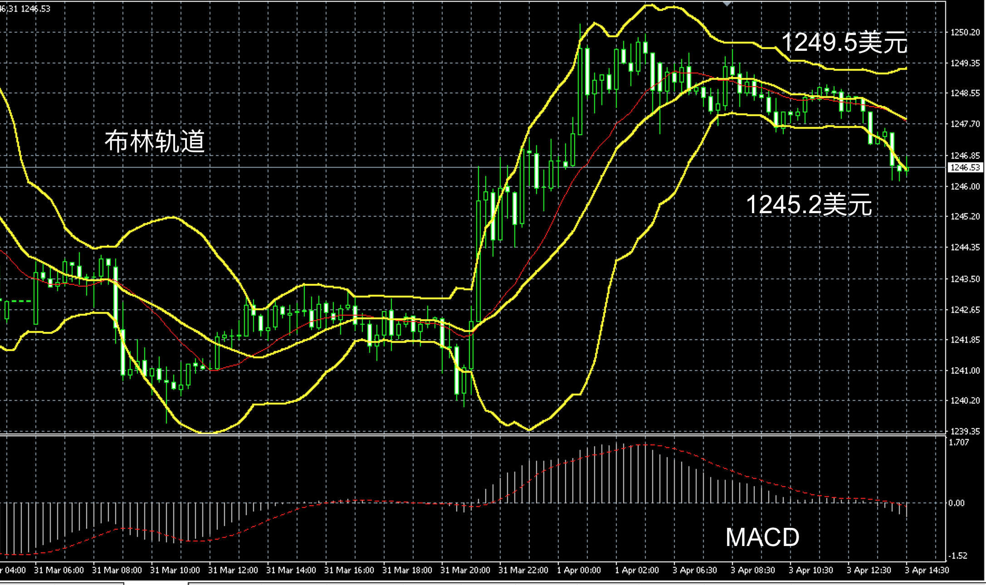Click the current price tag 1246.53

click(965, 168)
